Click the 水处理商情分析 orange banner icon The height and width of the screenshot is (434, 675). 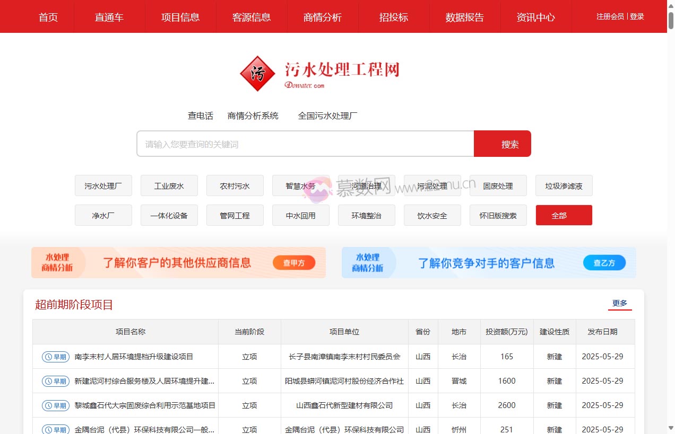(58, 262)
